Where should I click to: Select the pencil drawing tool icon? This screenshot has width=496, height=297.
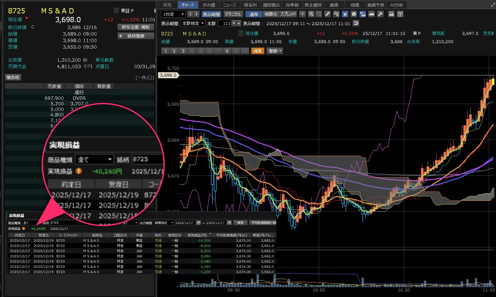[328, 14]
